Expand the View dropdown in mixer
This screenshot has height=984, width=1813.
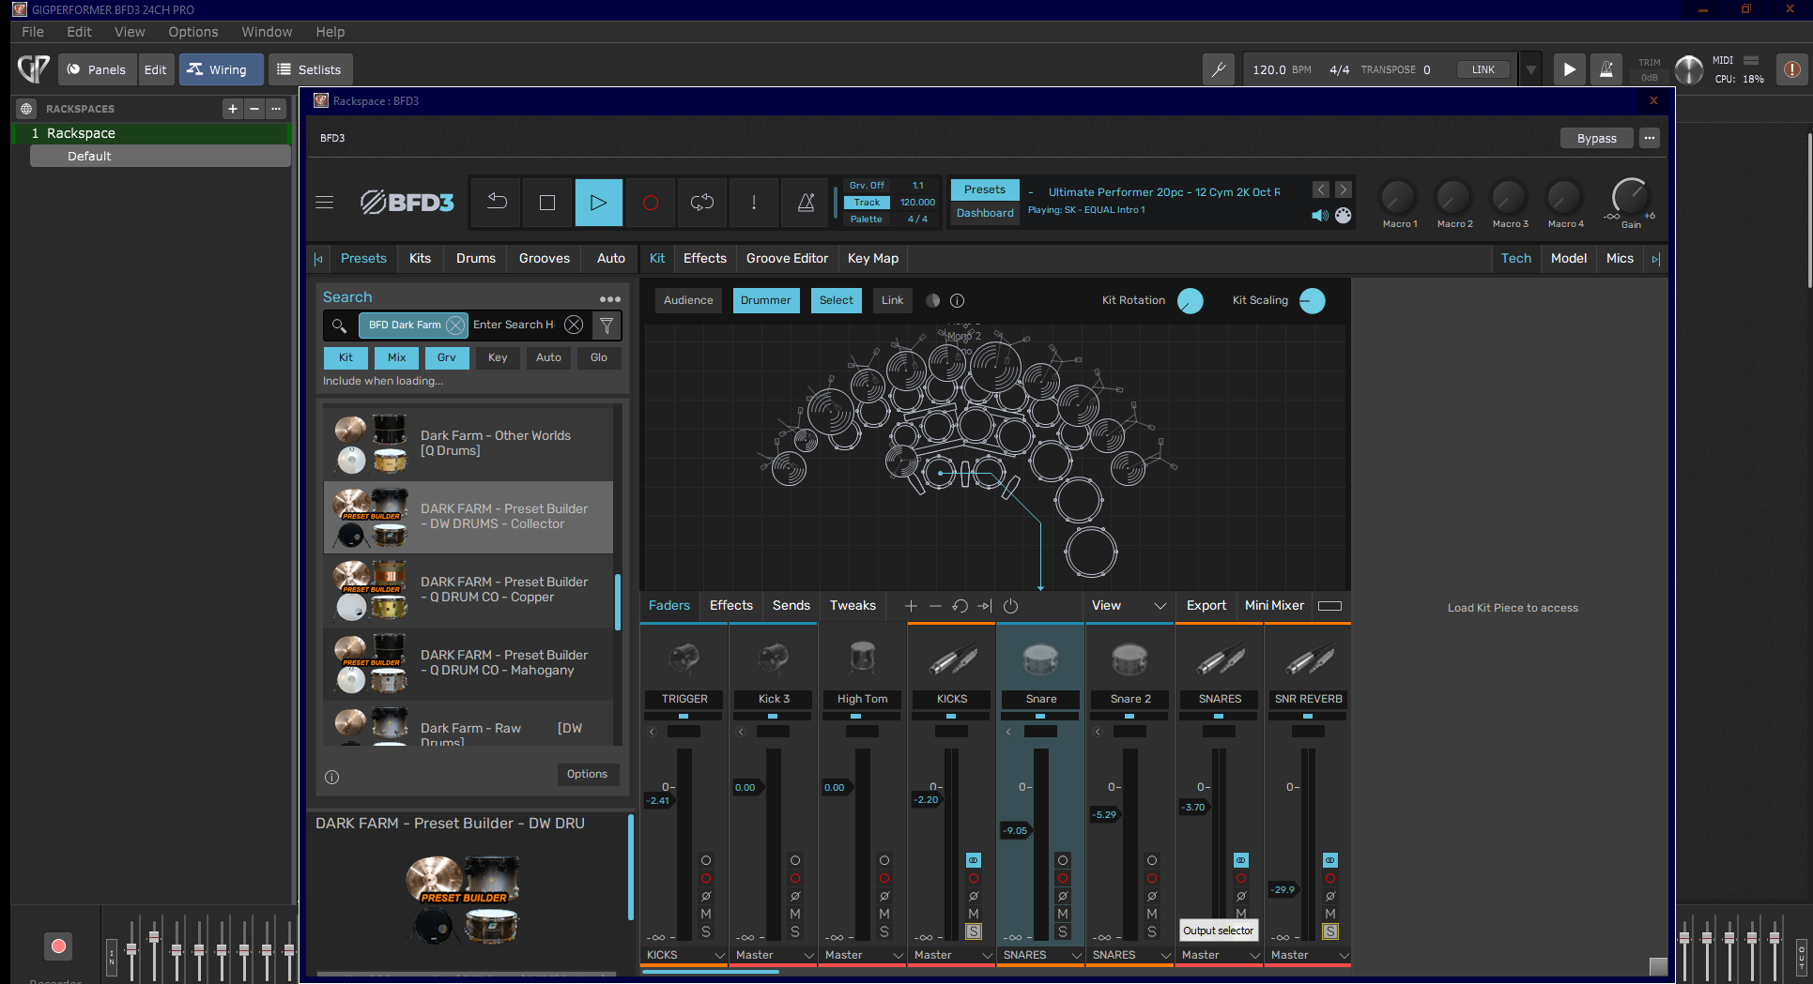click(1128, 606)
